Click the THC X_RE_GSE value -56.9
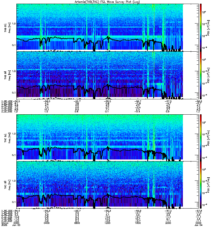212x227 pixels. [x=138, y=211]
